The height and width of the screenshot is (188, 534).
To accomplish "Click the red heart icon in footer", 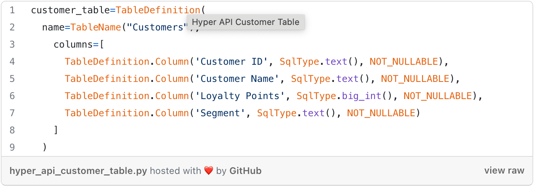I will tap(208, 171).
